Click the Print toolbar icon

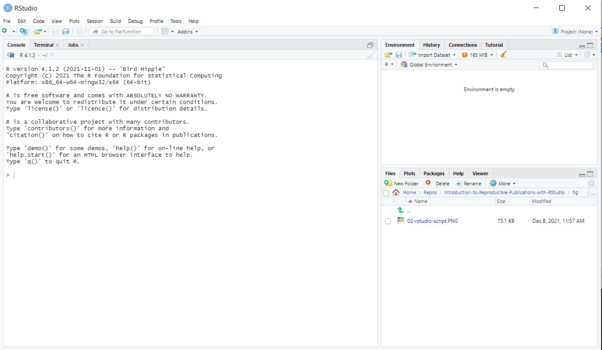[x=79, y=31]
